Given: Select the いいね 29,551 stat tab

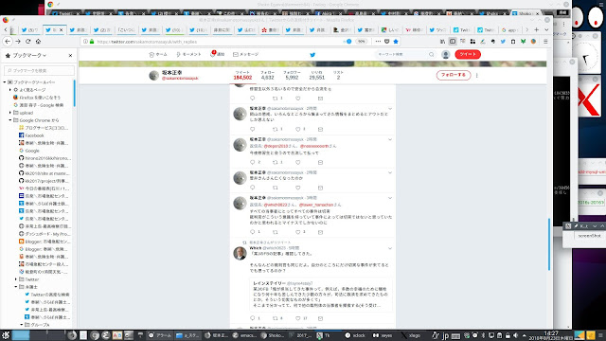Looking at the screenshot, I should click(x=317, y=76).
